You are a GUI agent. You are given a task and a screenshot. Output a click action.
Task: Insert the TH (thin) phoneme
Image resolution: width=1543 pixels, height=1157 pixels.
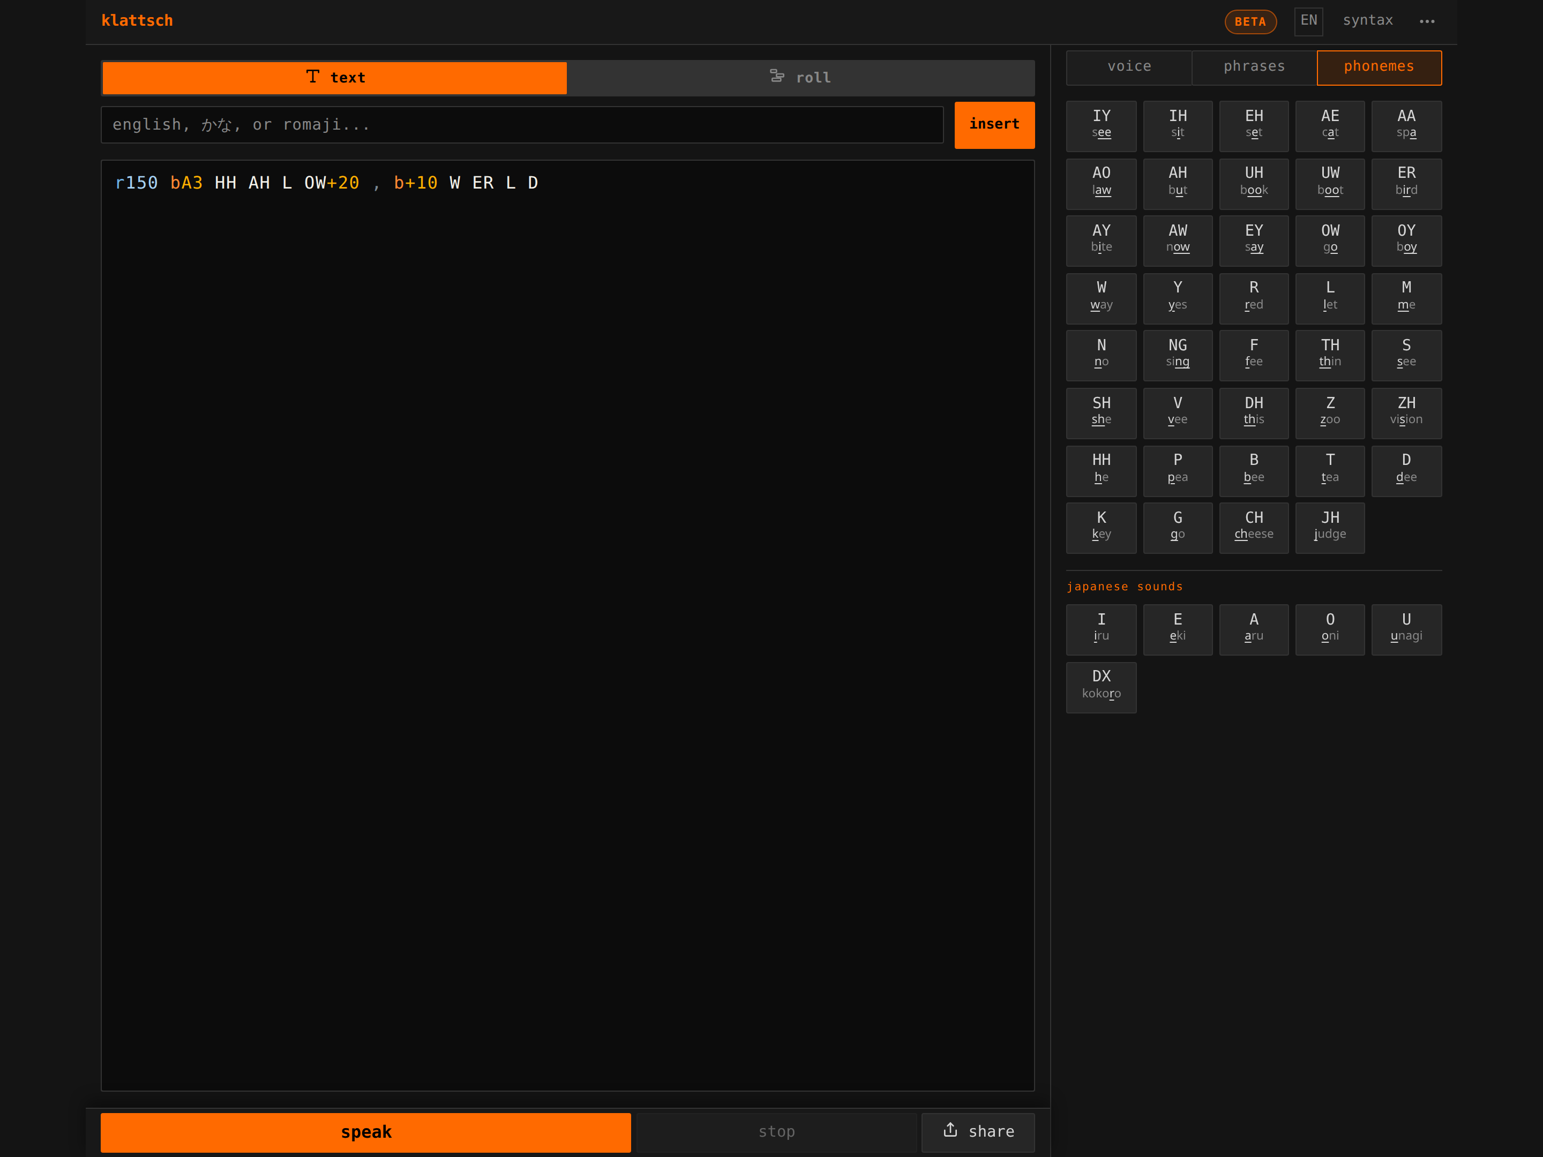coord(1330,356)
